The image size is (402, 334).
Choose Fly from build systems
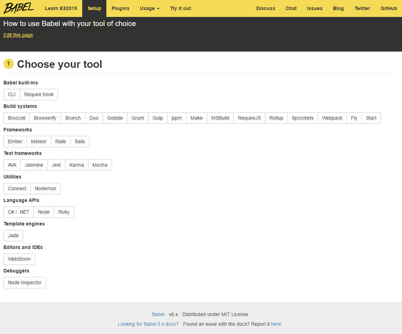pyautogui.click(x=354, y=118)
